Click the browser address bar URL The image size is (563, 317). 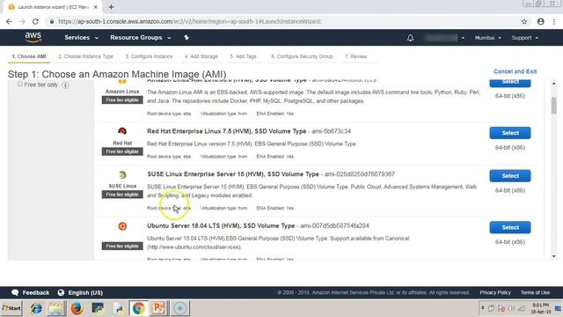190,21
